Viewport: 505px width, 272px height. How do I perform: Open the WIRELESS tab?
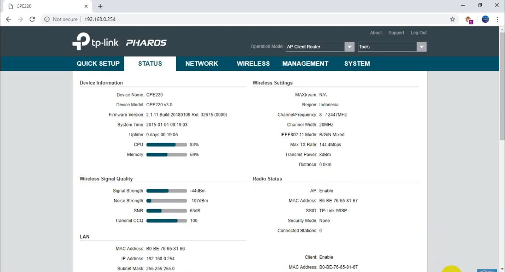point(253,63)
